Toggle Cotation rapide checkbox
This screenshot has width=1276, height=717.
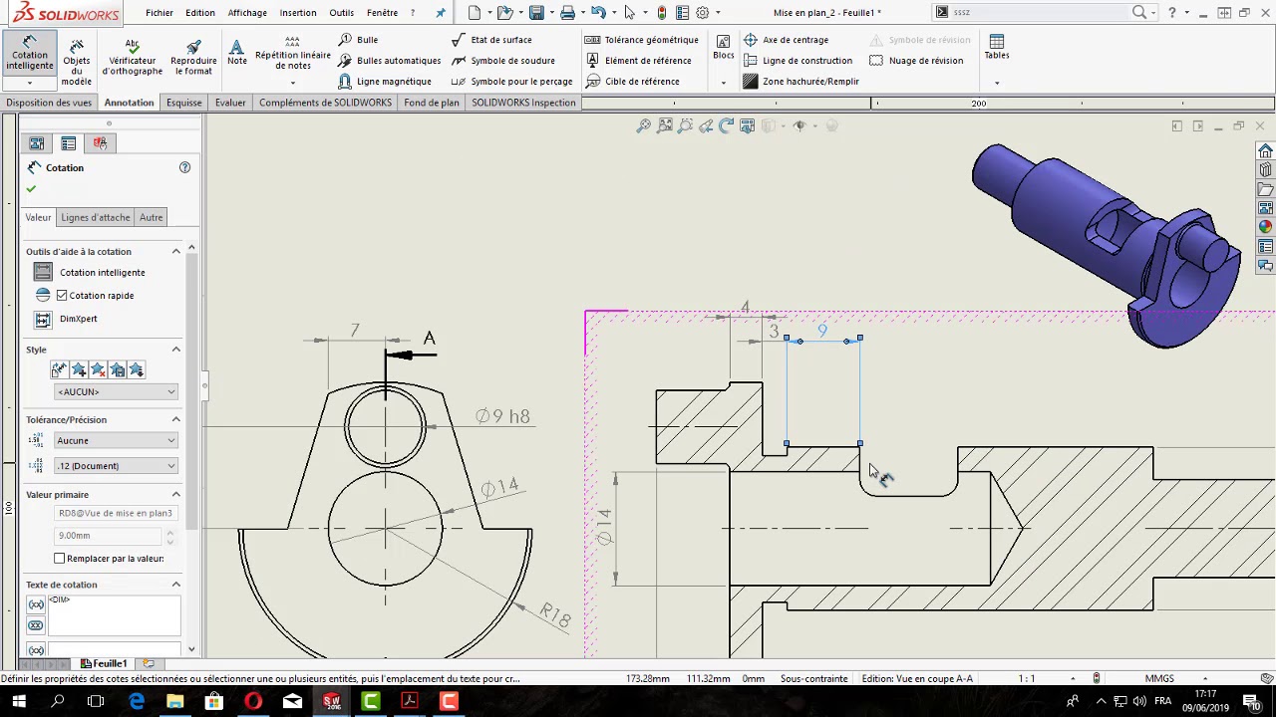click(x=62, y=296)
